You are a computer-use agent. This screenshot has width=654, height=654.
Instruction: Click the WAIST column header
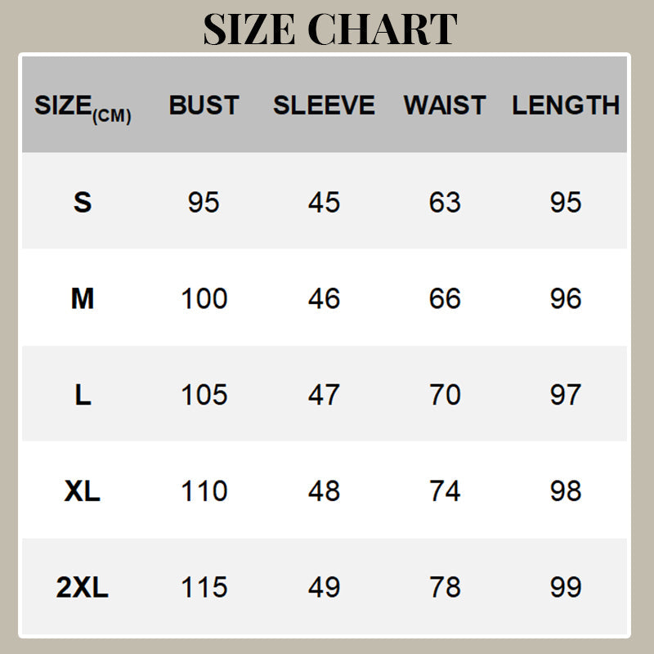click(x=445, y=105)
